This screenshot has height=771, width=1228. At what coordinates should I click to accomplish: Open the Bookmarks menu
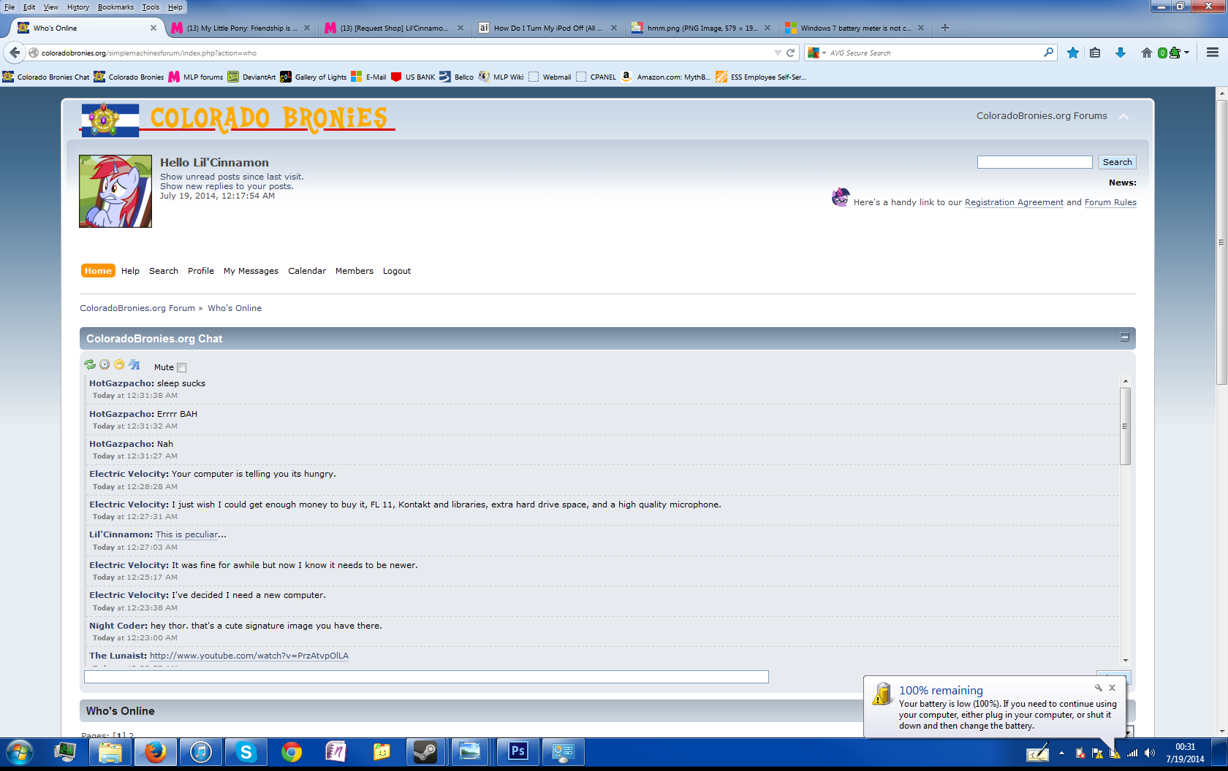(115, 7)
